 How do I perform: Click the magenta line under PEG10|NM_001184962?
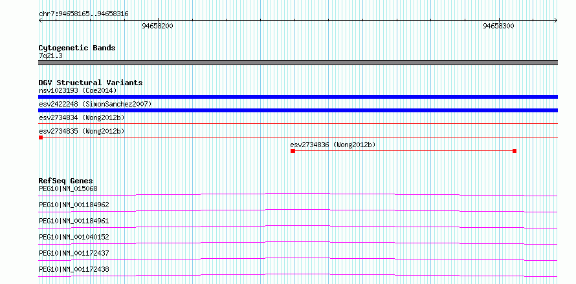(x=298, y=210)
